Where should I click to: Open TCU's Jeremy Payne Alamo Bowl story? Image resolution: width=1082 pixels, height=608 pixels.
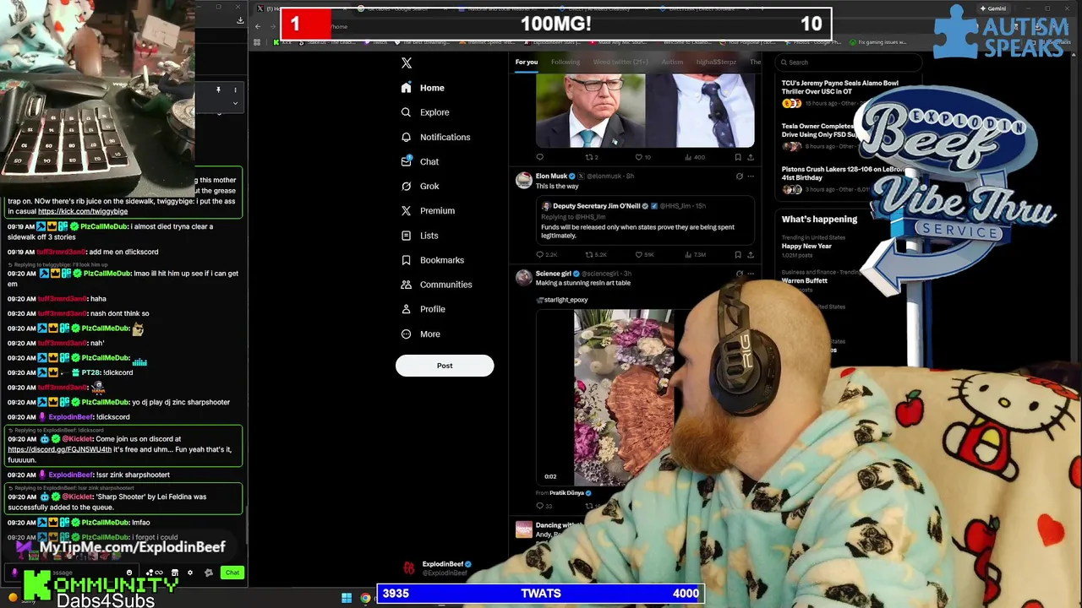click(840, 88)
